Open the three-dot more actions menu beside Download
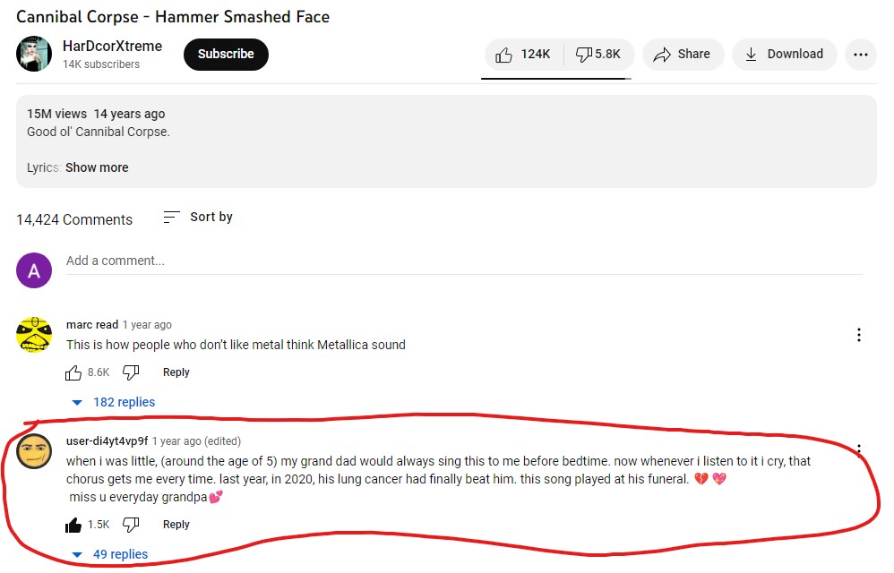The image size is (894, 573). [x=860, y=55]
